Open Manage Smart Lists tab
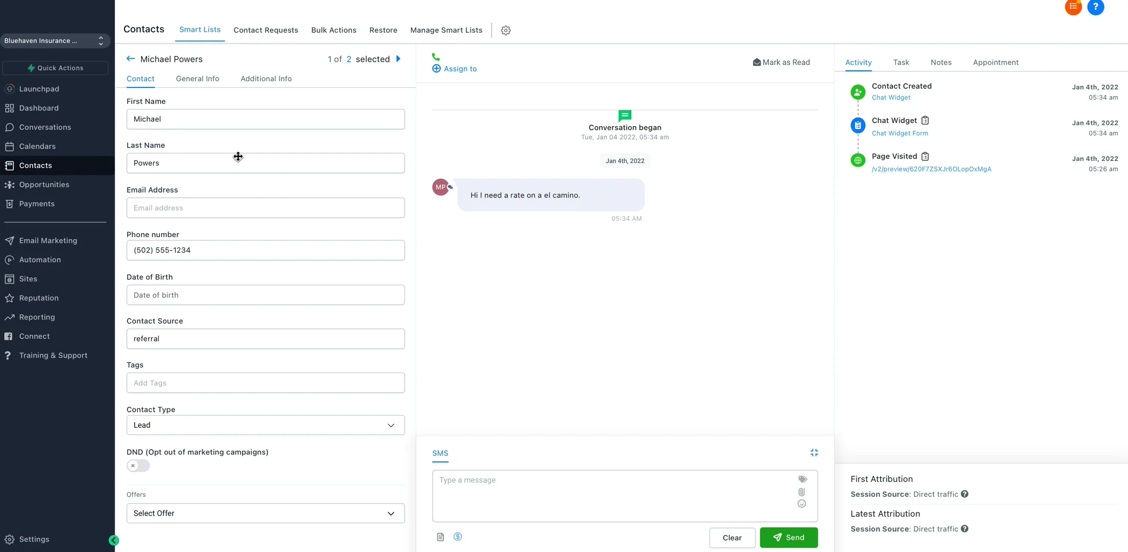Screen dimensions: 1128x552 tap(446, 30)
